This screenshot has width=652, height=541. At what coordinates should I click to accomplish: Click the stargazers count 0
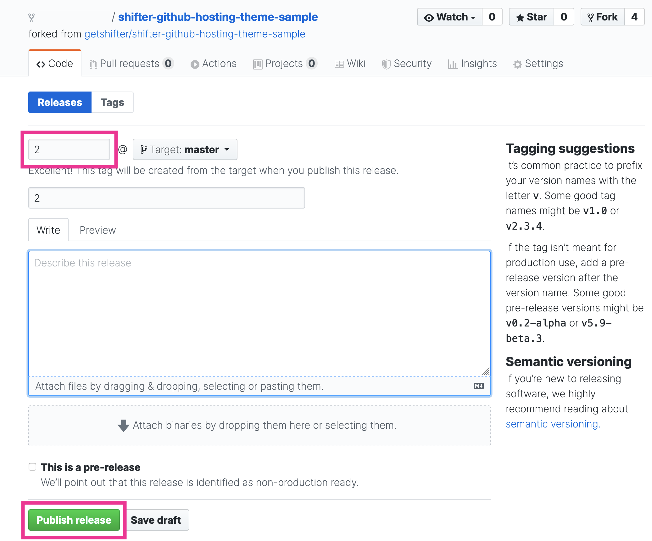(564, 17)
